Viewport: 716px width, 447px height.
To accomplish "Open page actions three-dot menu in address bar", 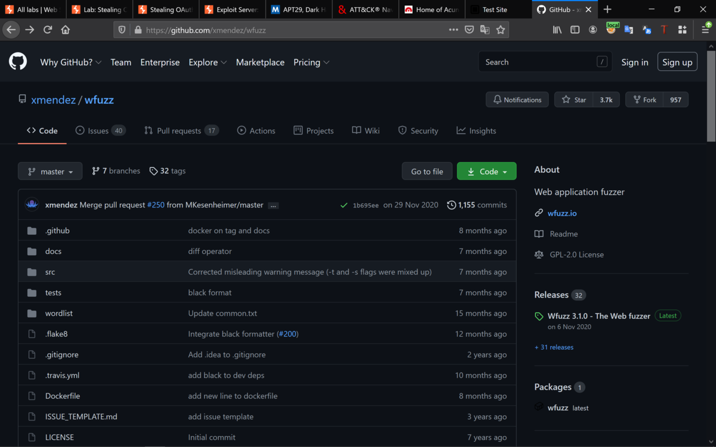I will tap(453, 30).
